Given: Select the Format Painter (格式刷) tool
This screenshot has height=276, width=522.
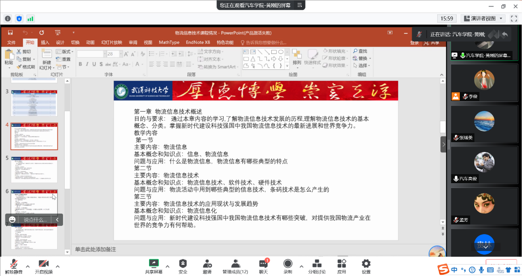Looking at the screenshot, I should click(26, 67).
